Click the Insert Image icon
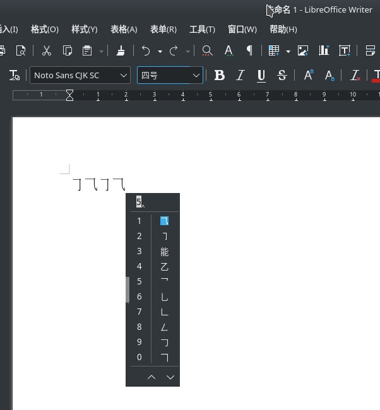 (x=303, y=50)
